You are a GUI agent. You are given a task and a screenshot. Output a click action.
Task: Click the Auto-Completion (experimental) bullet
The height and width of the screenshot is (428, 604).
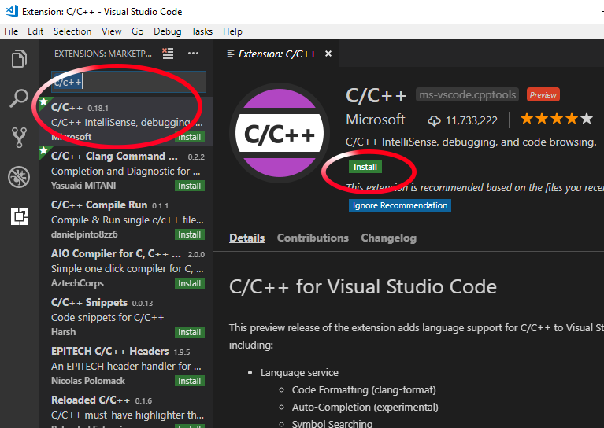365,408
